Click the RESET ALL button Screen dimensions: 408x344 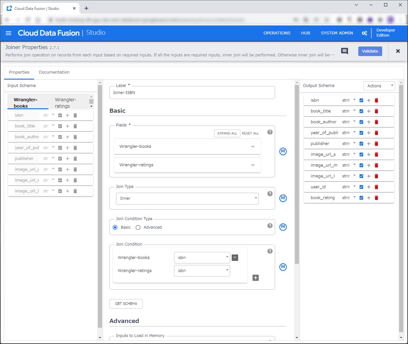click(x=250, y=133)
